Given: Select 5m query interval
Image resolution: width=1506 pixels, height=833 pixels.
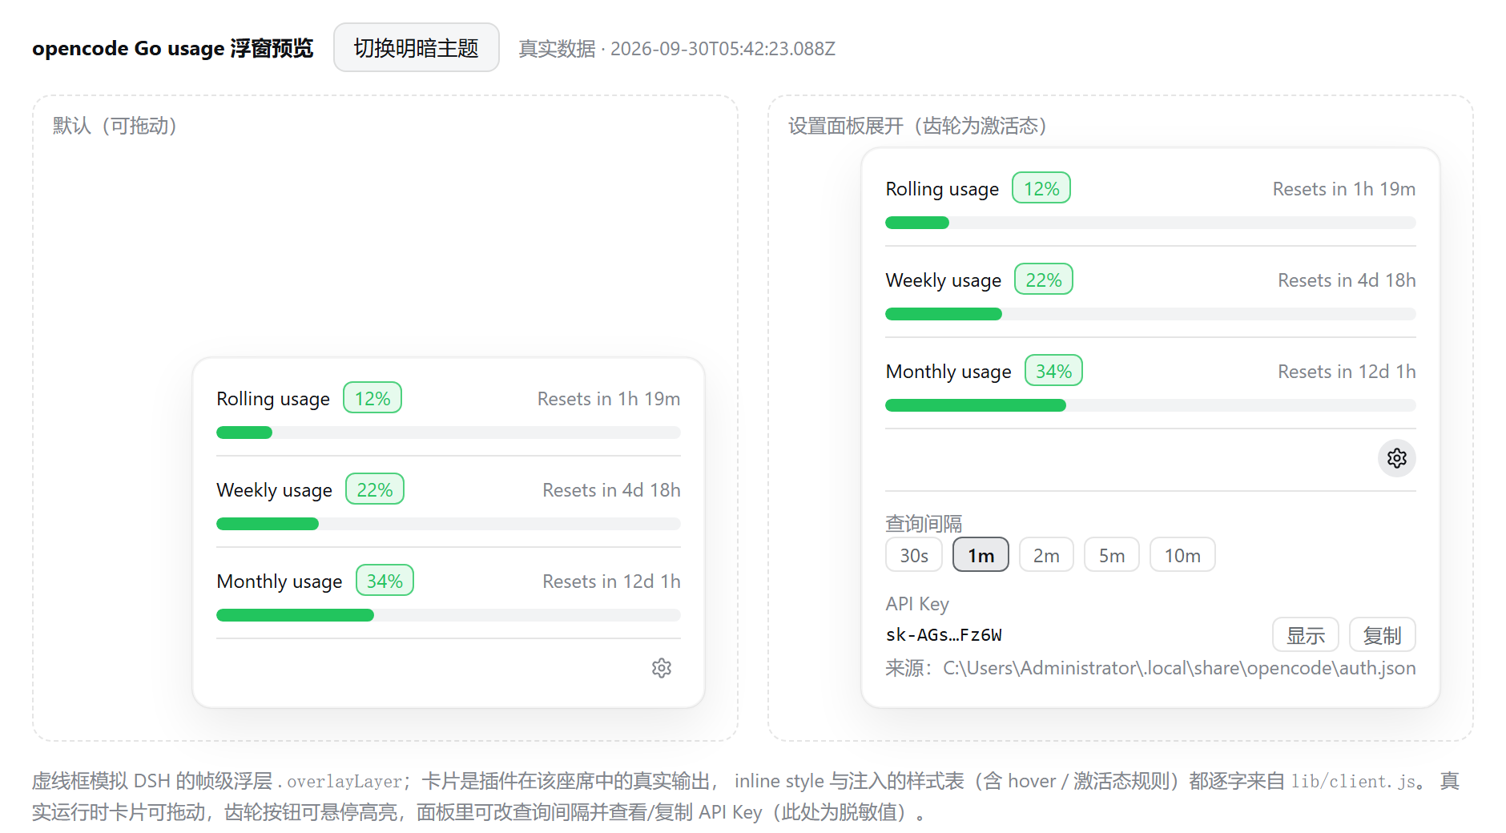Looking at the screenshot, I should tap(1112, 555).
